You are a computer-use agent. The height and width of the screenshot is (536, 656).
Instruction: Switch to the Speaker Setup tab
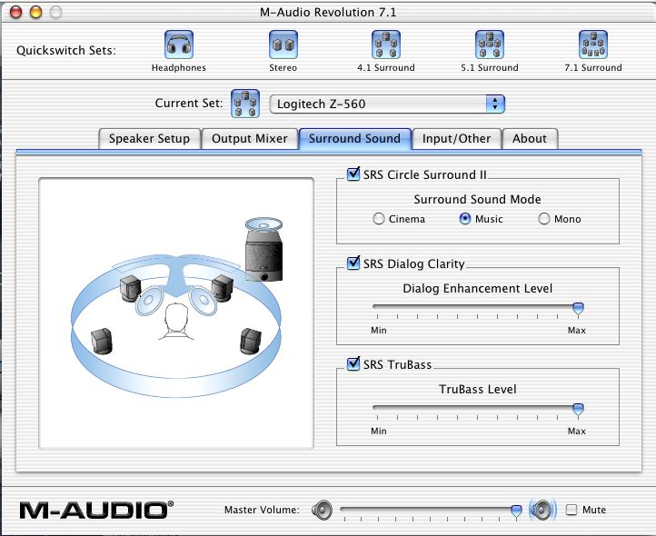[x=149, y=138]
